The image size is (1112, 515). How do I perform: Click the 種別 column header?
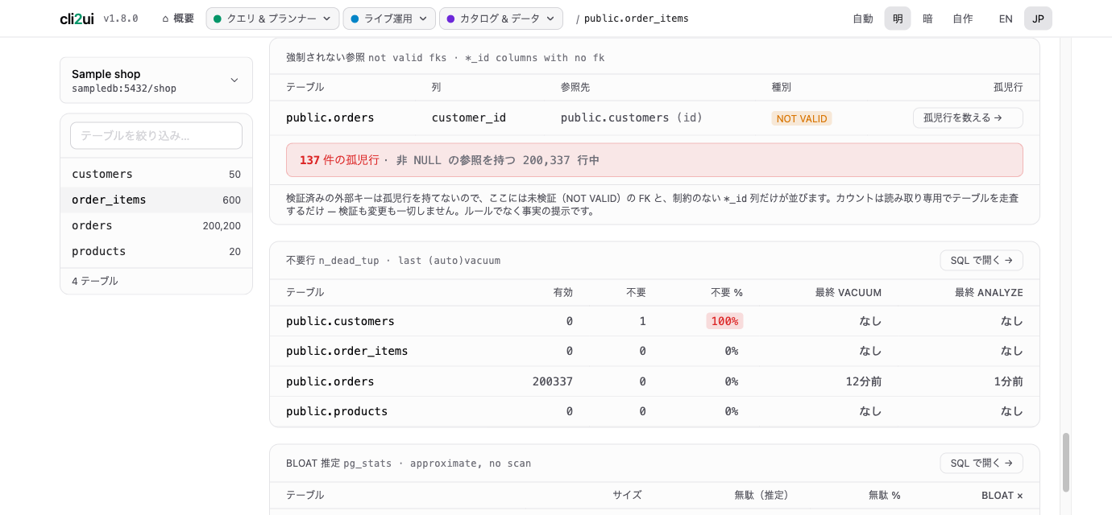(x=782, y=87)
